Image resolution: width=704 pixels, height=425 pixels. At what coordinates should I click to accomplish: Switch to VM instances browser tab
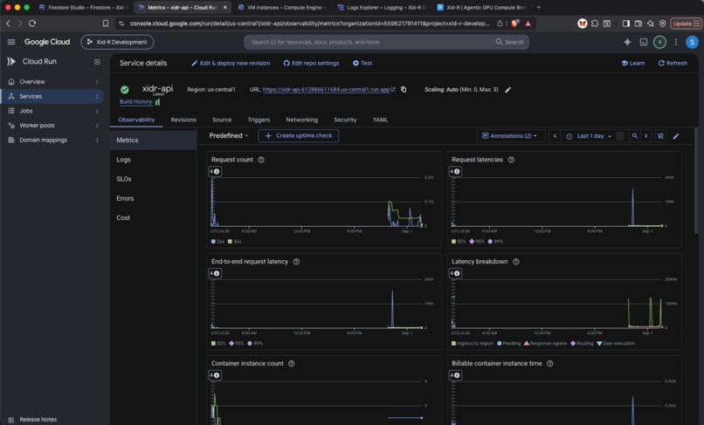pos(282,7)
